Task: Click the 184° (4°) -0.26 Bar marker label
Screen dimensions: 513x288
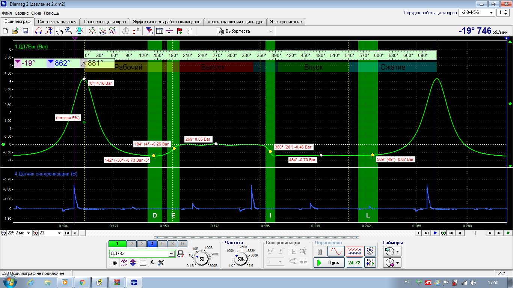Action: pyautogui.click(x=152, y=144)
